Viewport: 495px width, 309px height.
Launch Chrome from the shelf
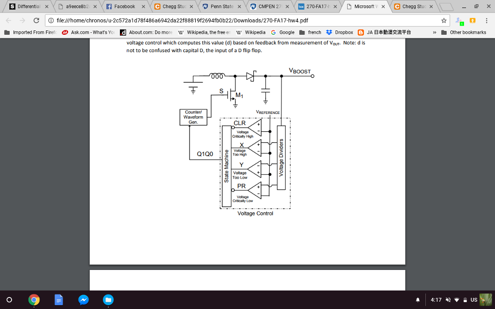(33, 300)
